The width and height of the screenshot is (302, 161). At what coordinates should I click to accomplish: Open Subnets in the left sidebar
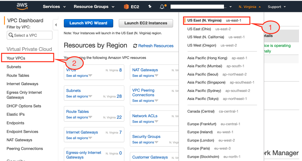point(14,67)
